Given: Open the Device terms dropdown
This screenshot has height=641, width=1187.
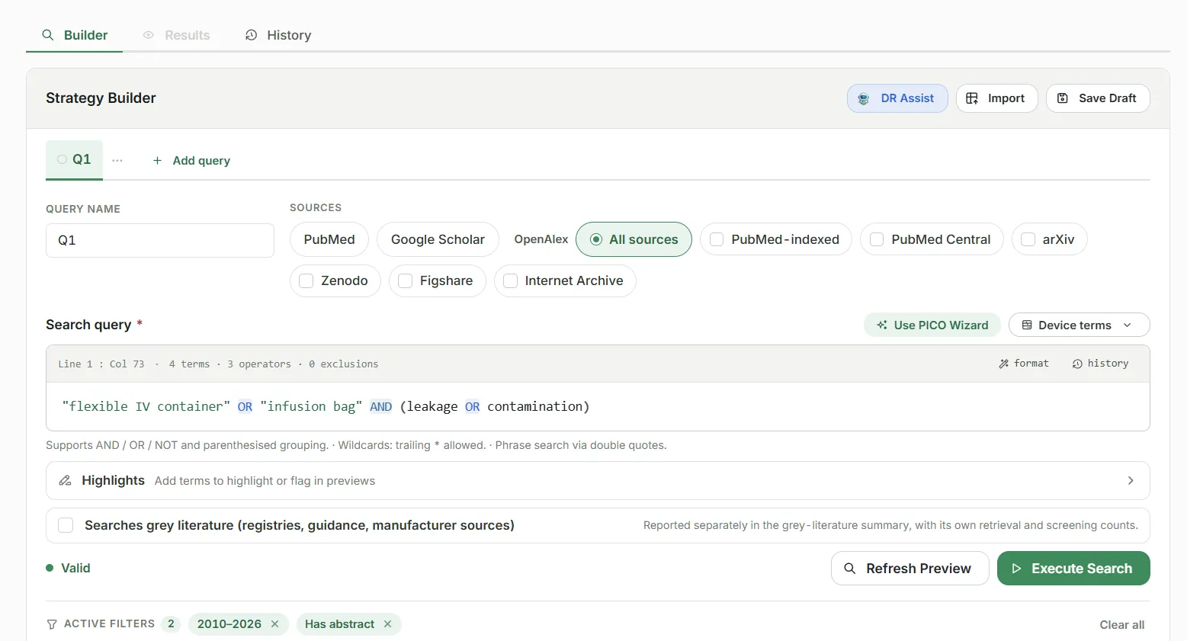Looking at the screenshot, I should coord(1079,325).
